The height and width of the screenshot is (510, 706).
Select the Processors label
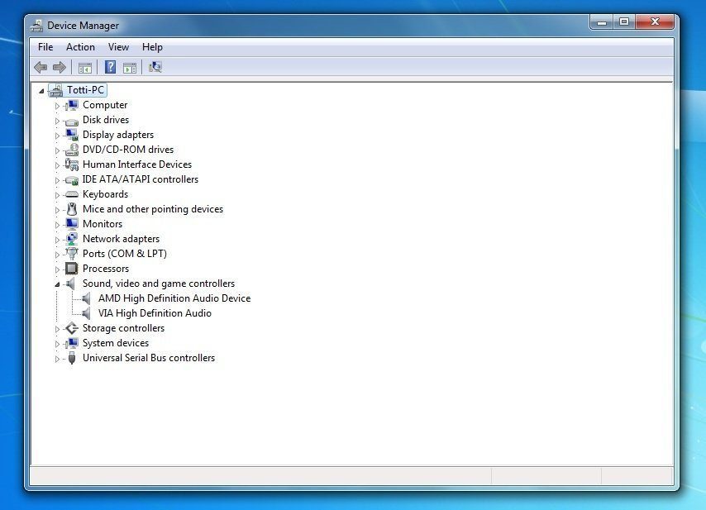pos(105,269)
